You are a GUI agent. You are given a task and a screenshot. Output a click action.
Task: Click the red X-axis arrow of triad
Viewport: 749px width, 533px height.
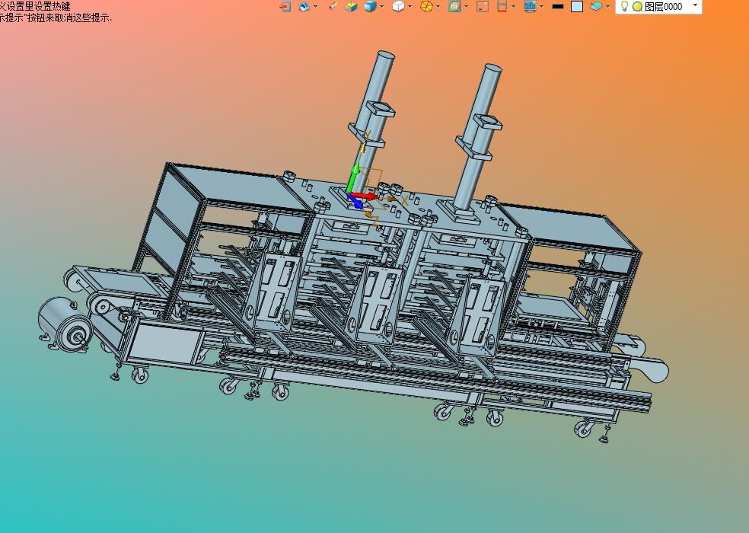click(x=368, y=196)
